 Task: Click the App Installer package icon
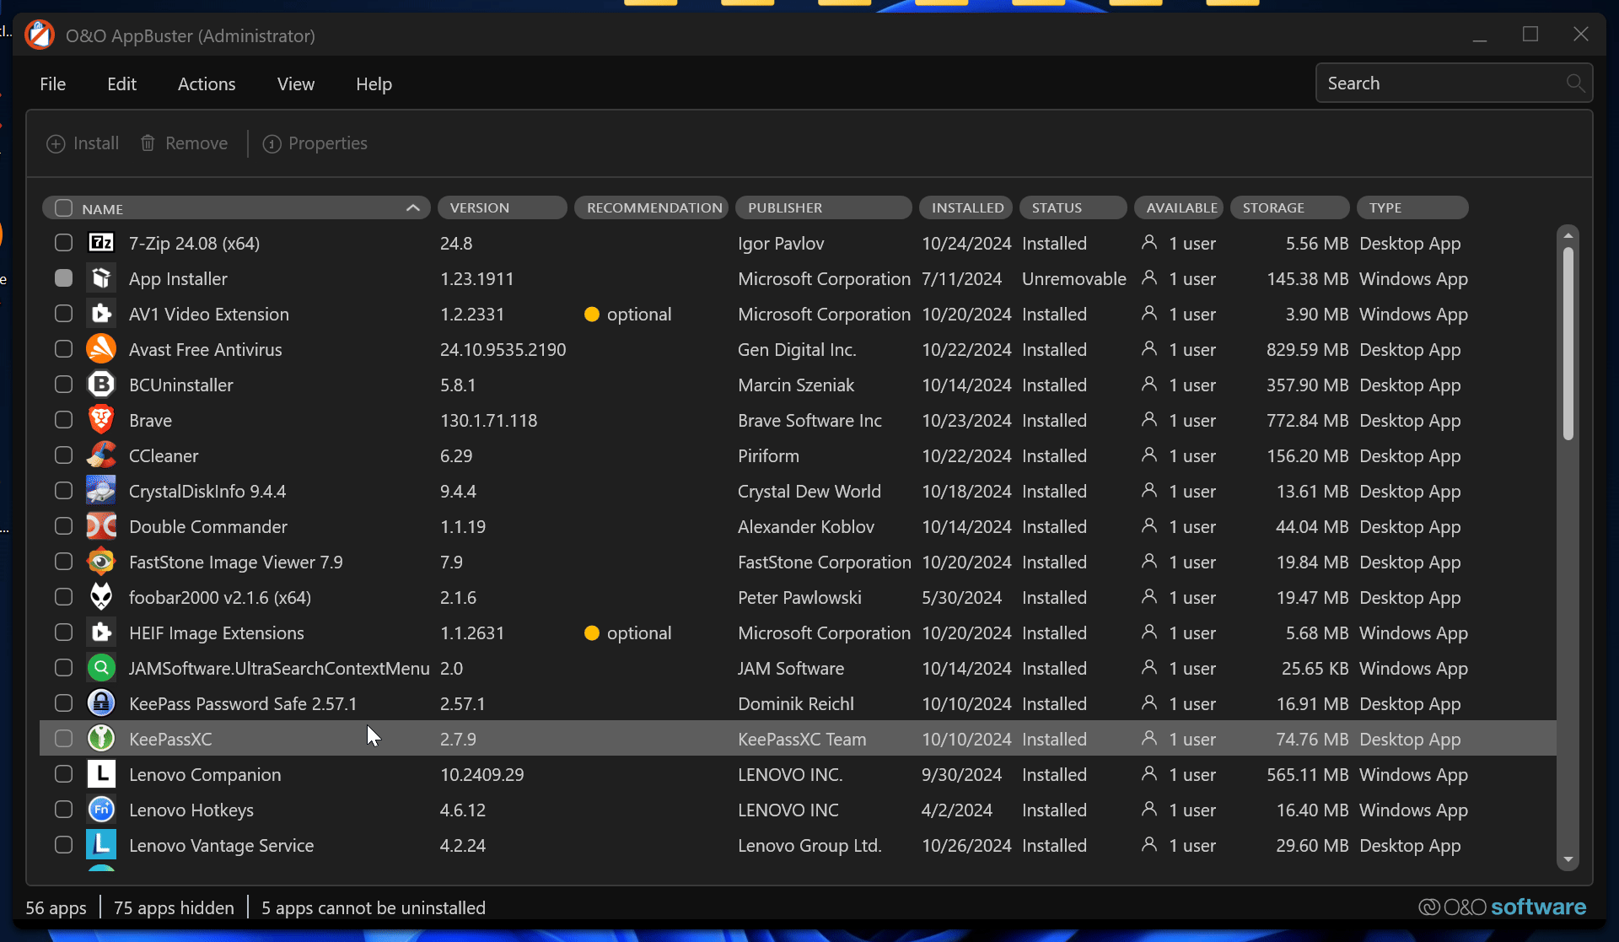(101, 278)
